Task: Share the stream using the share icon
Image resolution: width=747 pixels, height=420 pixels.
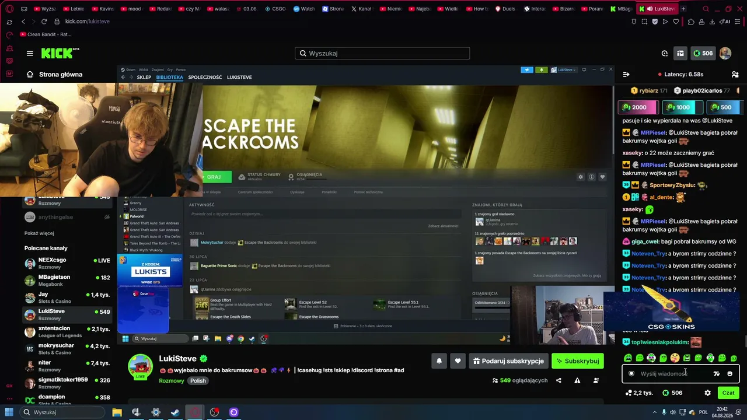Action: pyautogui.click(x=558, y=380)
